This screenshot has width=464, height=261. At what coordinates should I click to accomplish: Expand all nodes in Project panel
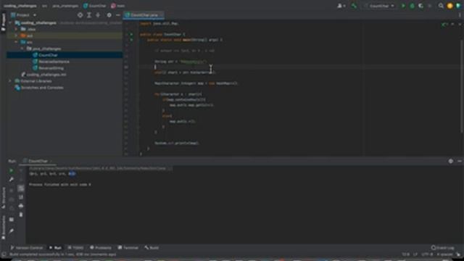89,14
